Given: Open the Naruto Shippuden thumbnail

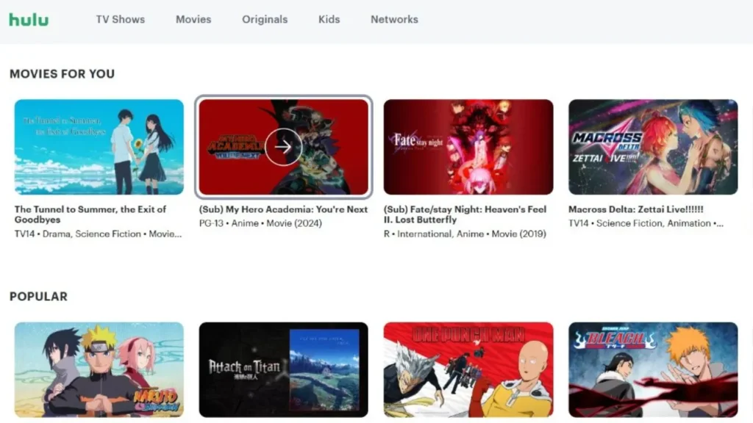Looking at the screenshot, I should [x=99, y=369].
